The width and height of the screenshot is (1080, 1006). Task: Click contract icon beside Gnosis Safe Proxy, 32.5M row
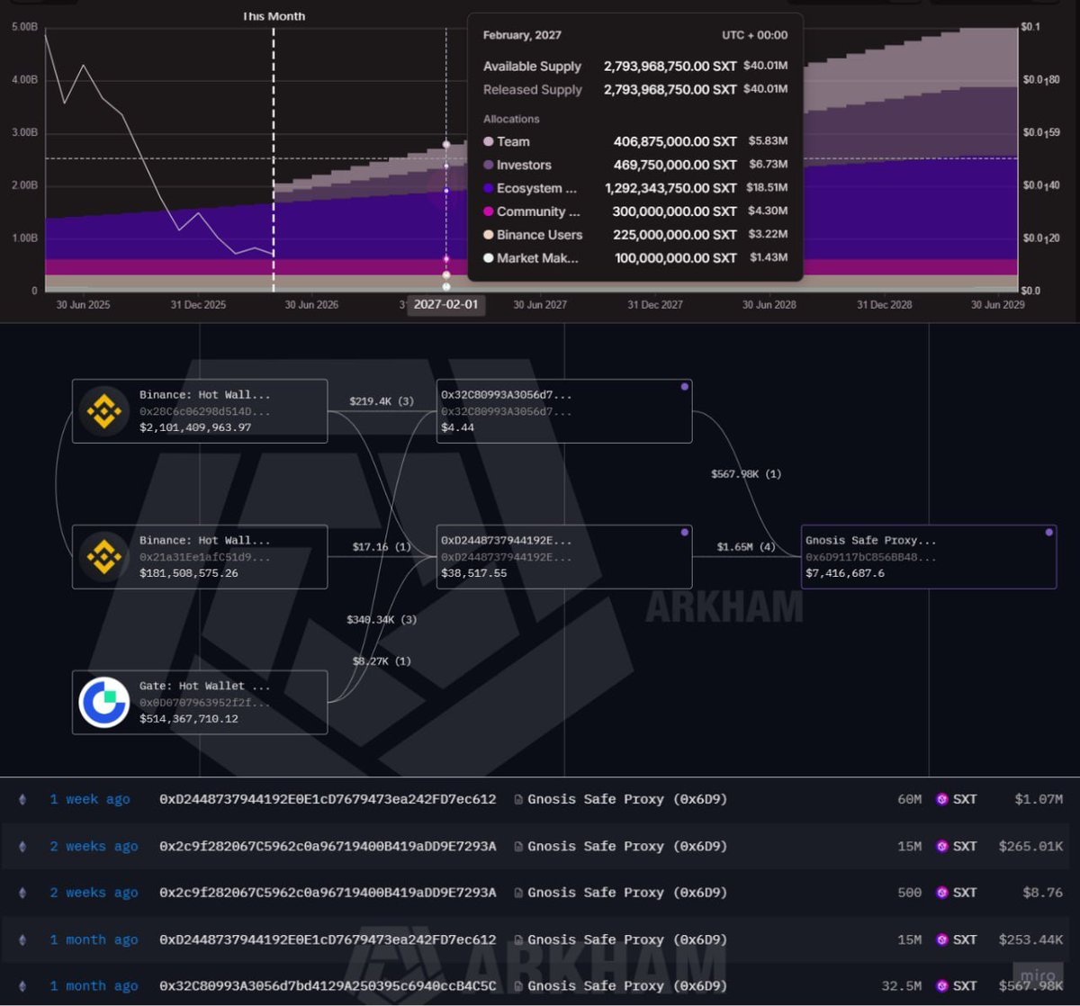coord(518,986)
